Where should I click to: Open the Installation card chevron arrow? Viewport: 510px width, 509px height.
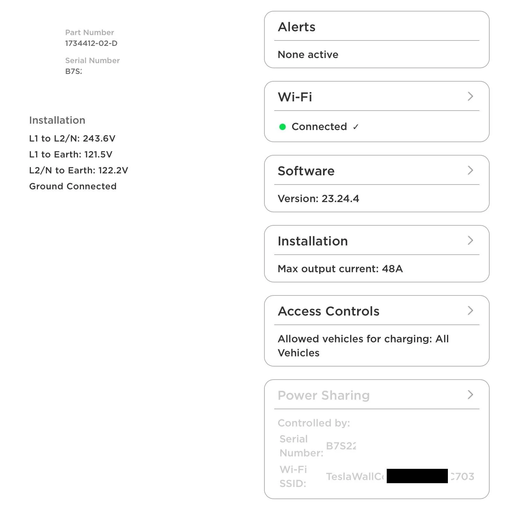point(470,240)
